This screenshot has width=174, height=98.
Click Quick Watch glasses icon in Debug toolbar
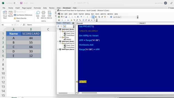pyautogui.click(x=92, y=20)
